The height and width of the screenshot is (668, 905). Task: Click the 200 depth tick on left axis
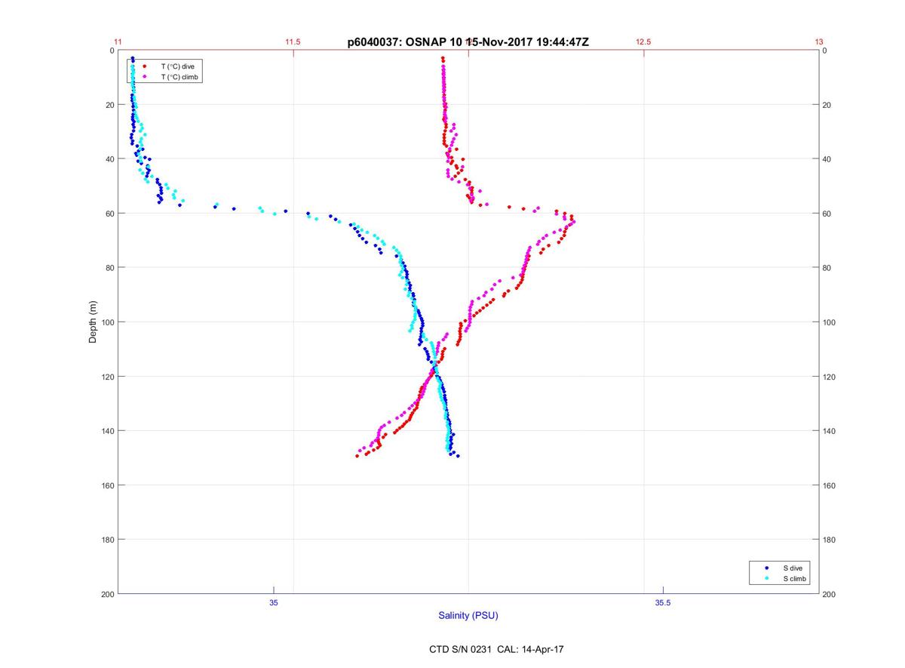coord(108,594)
